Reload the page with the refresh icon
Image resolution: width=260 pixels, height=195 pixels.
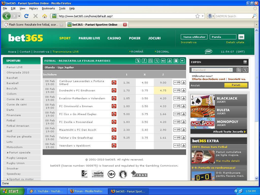[x=26, y=16]
